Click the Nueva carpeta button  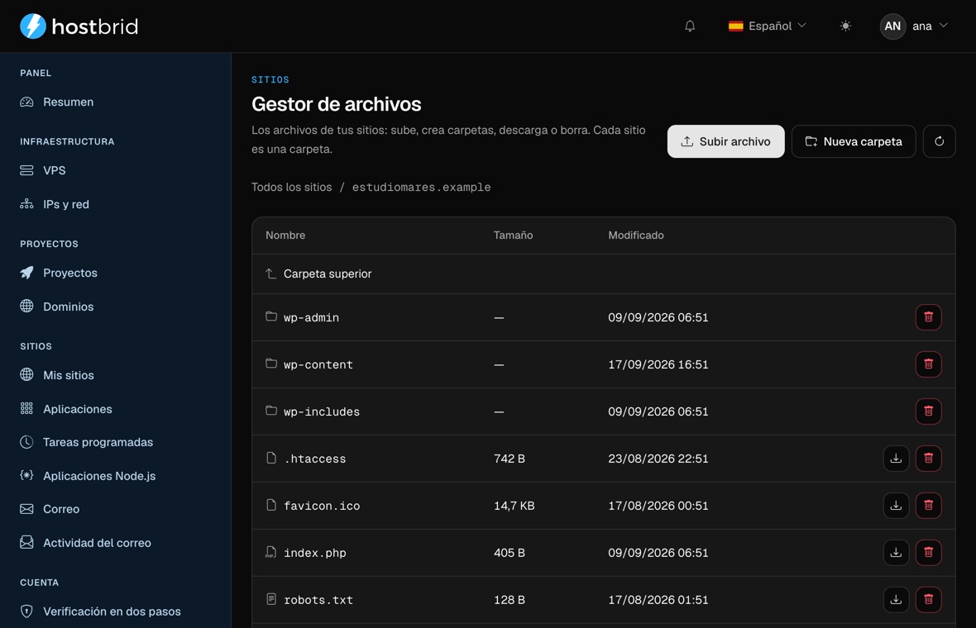pyautogui.click(x=854, y=141)
